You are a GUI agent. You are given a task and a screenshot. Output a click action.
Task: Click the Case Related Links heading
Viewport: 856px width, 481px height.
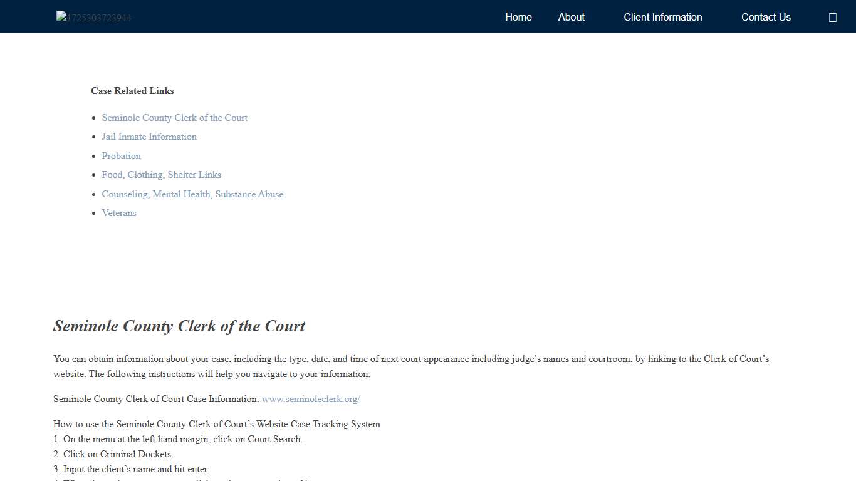[x=132, y=91]
